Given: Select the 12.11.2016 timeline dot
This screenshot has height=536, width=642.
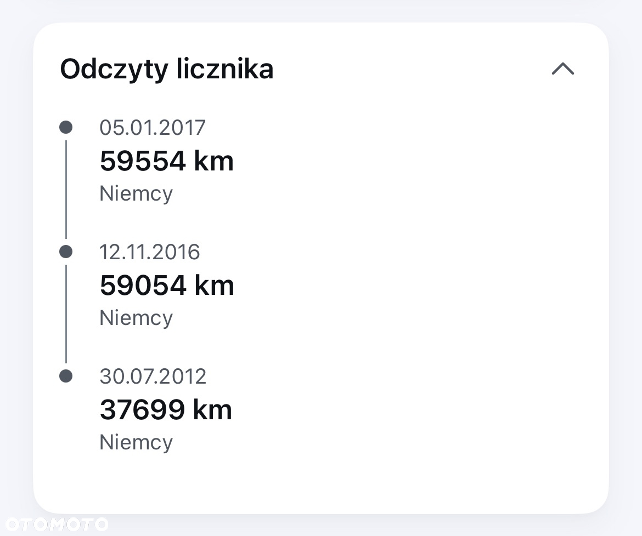Looking at the screenshot, I should (x=66, y=252).
